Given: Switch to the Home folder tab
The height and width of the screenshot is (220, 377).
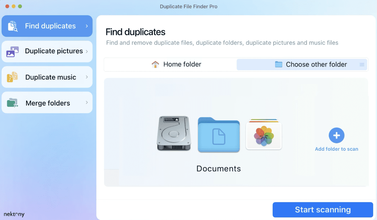Looking at the screenshot, I should point(171,65).
